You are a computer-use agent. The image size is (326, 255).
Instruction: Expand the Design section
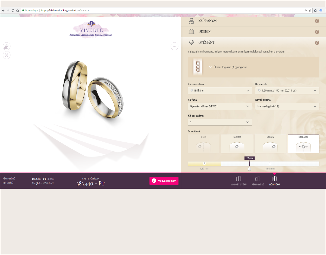click(x=204, y=32)
